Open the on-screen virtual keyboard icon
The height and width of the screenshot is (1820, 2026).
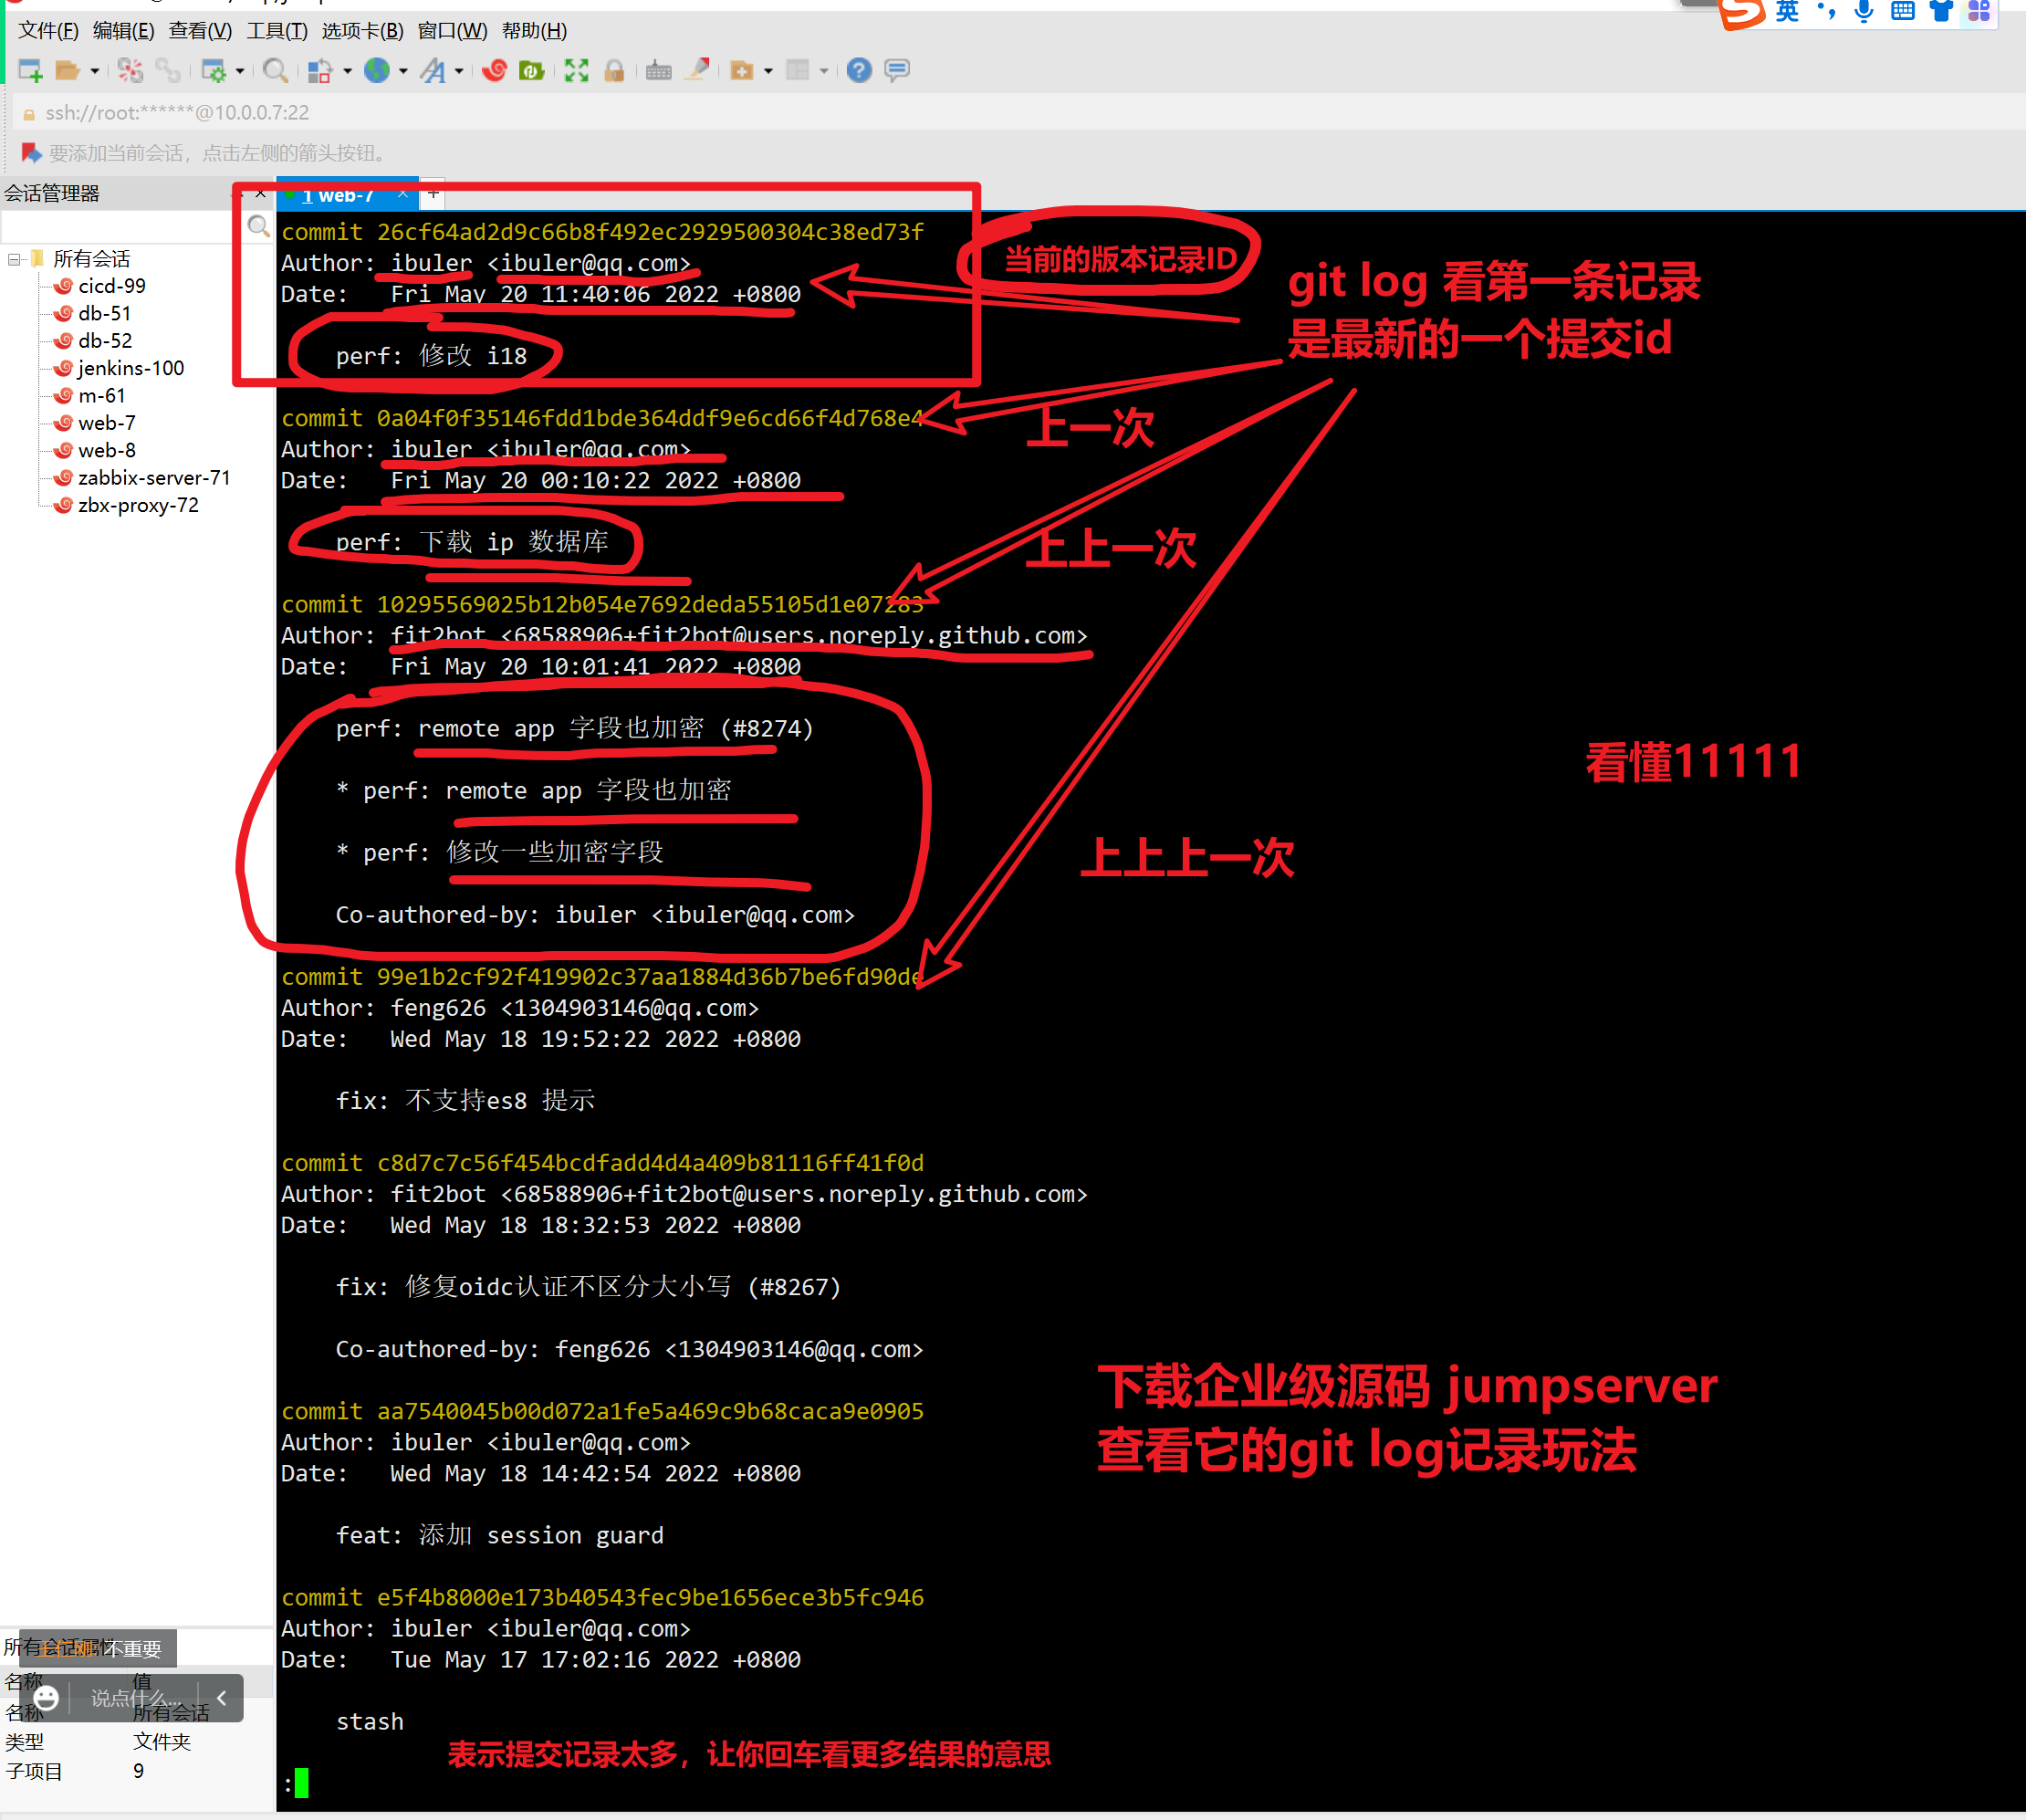(x=658, y=70)
